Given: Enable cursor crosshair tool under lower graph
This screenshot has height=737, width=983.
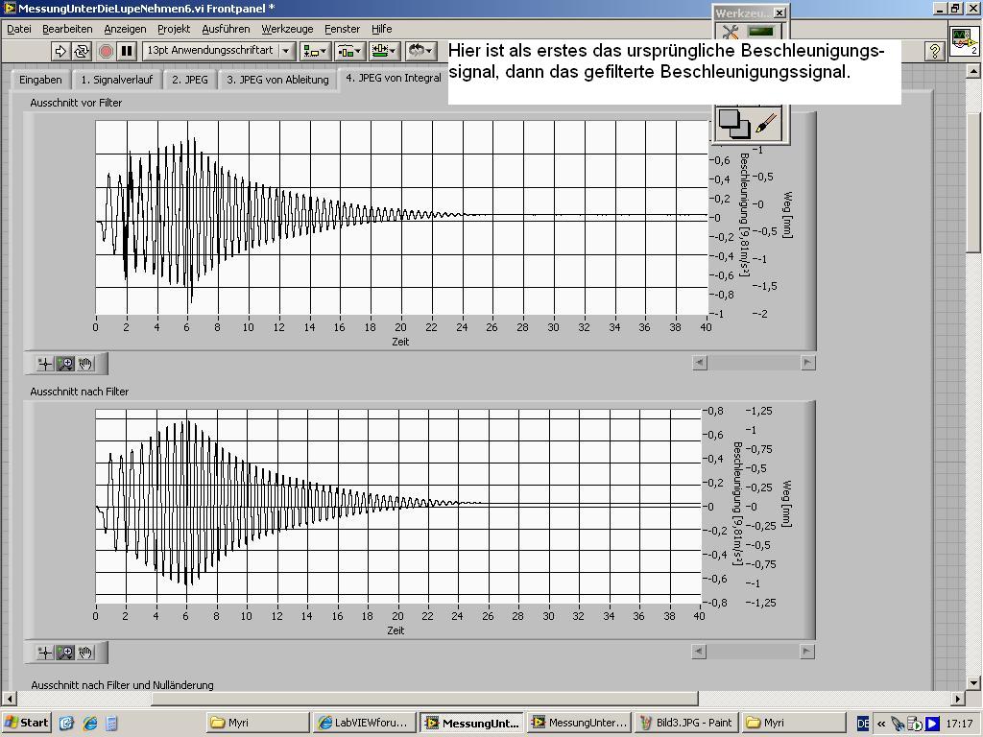Looking at the screenshot, I should 44,653.
